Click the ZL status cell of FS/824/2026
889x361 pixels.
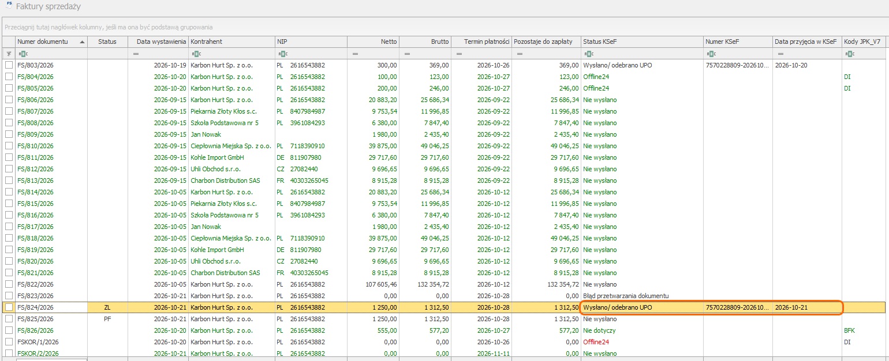(x=107, y=307)
